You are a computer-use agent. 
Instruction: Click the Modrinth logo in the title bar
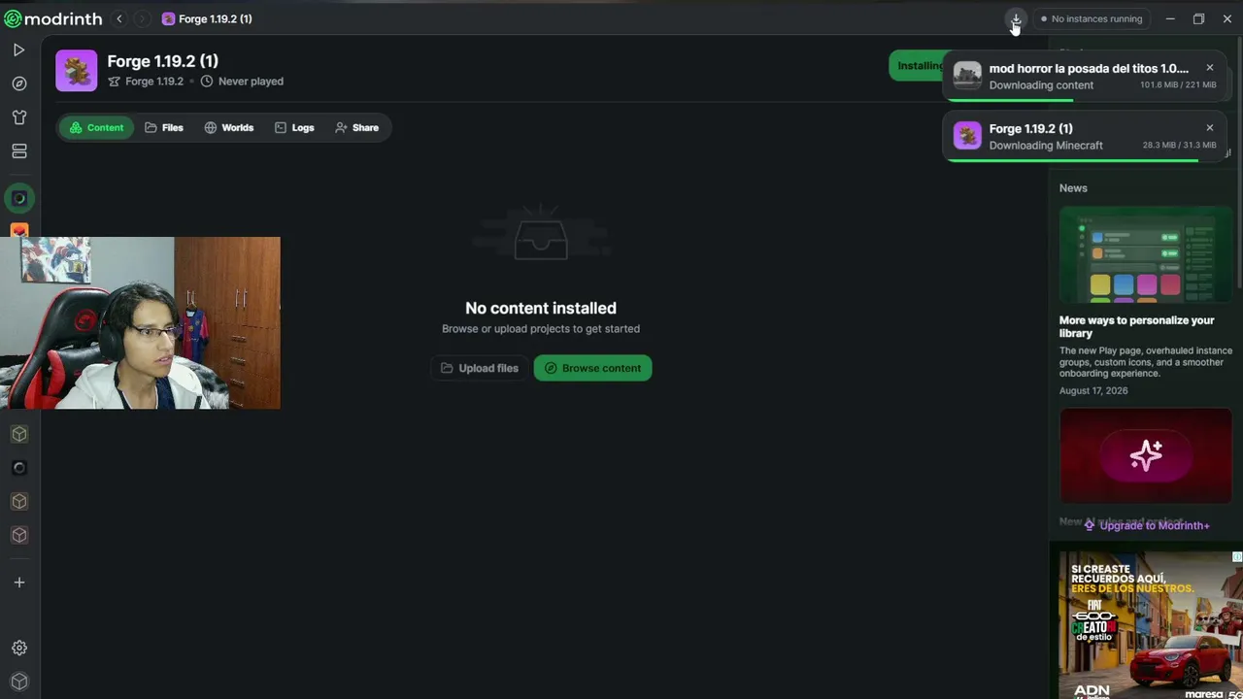[x=53, y=18]
